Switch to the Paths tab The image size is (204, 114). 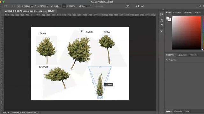click(x=187, y=111)
